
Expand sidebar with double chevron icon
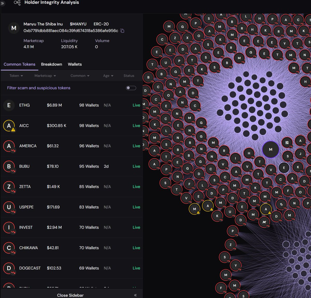tap(3, 4)
